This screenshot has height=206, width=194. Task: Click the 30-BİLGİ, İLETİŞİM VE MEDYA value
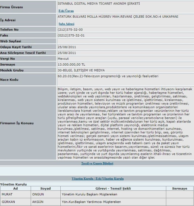pos(81,70)
